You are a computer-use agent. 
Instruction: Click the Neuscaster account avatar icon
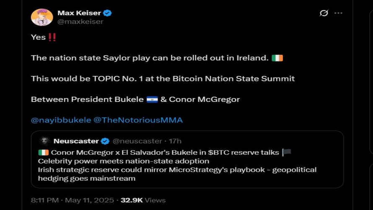[x=45, y=141]
